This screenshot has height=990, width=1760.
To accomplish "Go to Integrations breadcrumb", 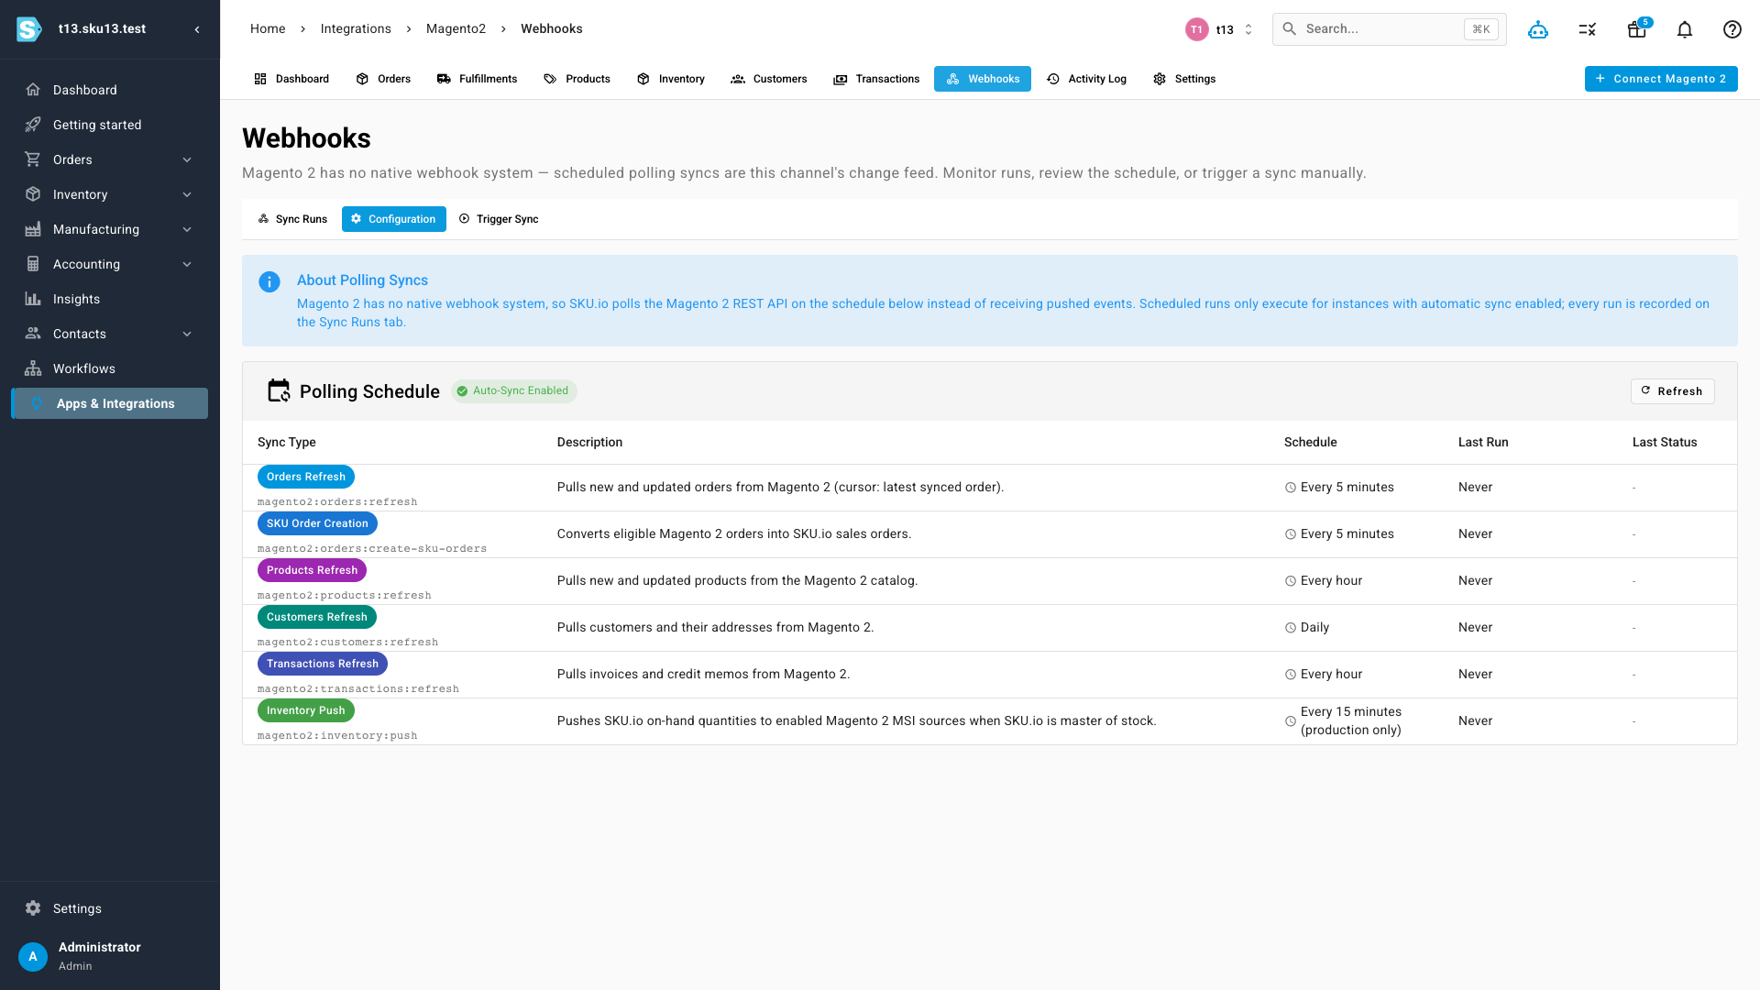I will click(356, 29).
